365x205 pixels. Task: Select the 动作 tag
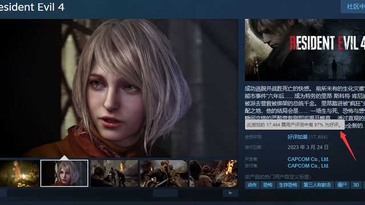[x=252, y=185]
